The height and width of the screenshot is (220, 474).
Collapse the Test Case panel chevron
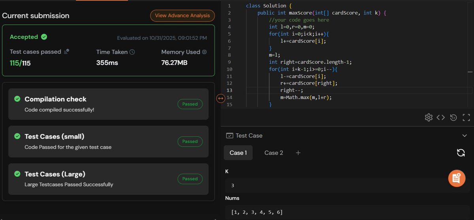click(465, 135)
